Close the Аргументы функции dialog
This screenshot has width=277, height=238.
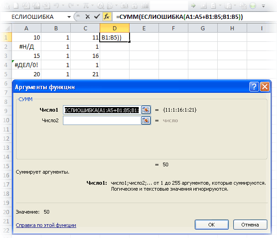tap(265, 86)
